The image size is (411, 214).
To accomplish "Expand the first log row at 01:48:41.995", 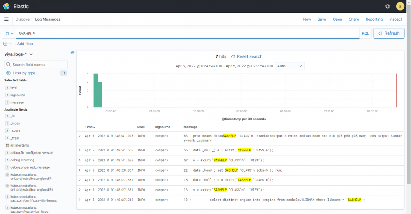I will [x=80, y=135].
